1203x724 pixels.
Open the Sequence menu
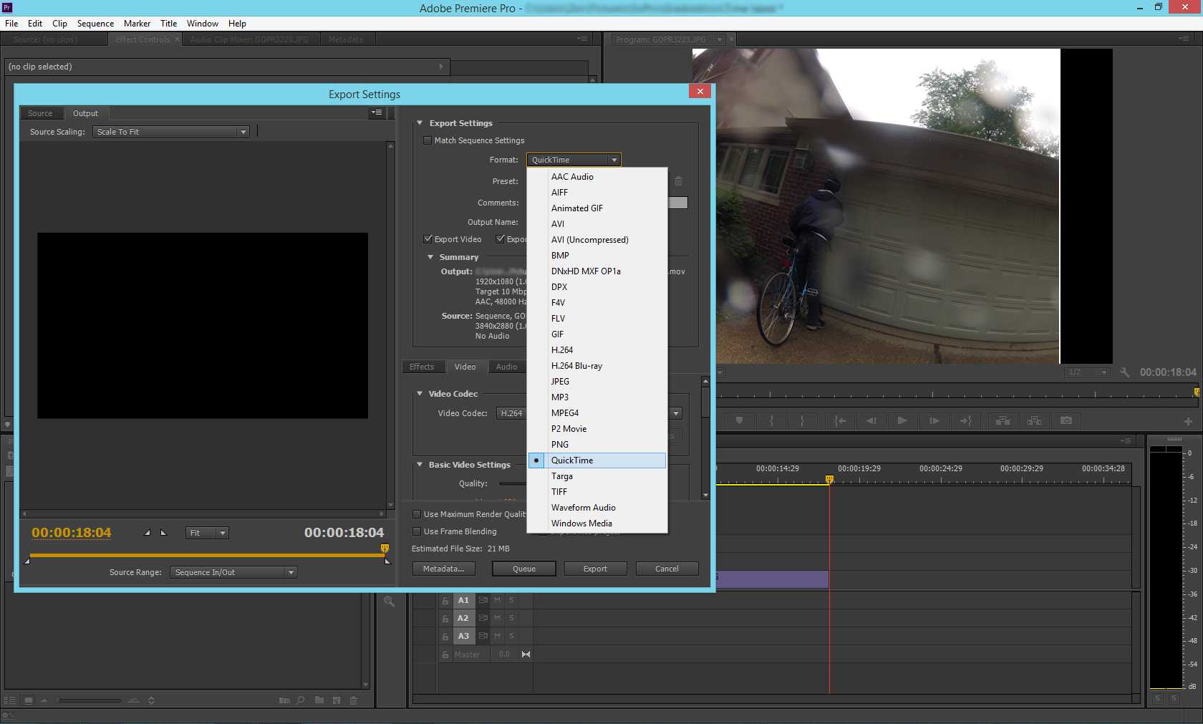[95, 23]
